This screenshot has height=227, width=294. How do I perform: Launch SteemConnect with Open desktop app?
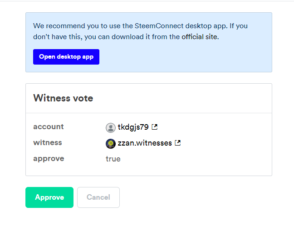click(x=66, y=57)
